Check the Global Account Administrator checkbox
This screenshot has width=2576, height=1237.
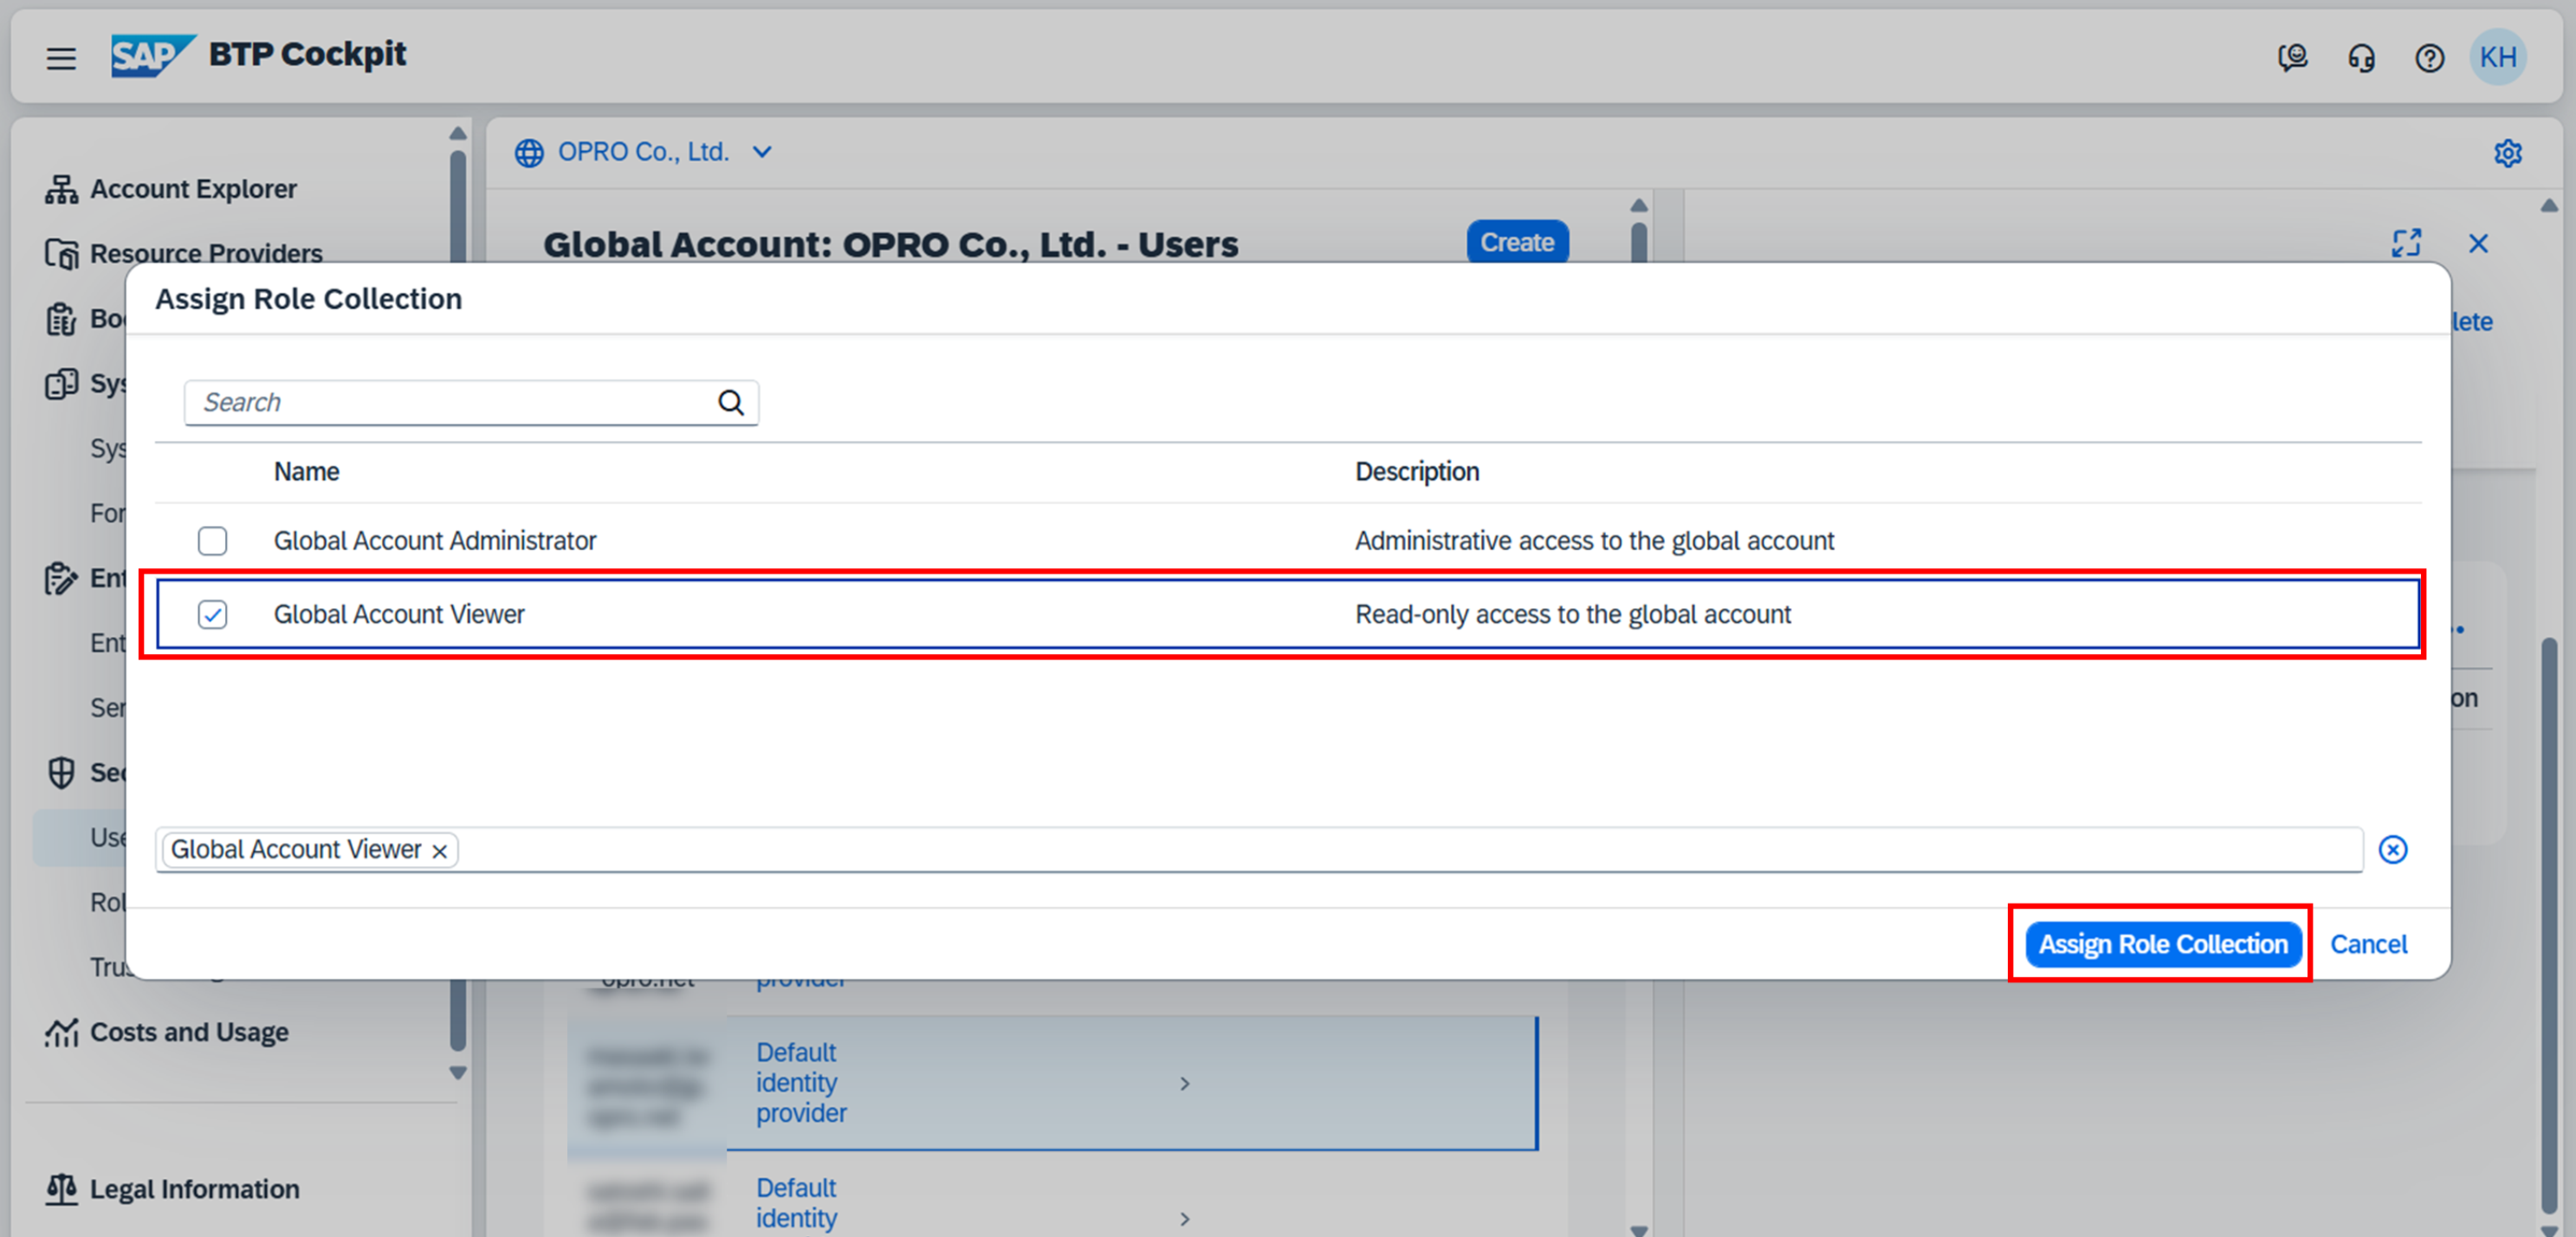[x=212, y=541]
